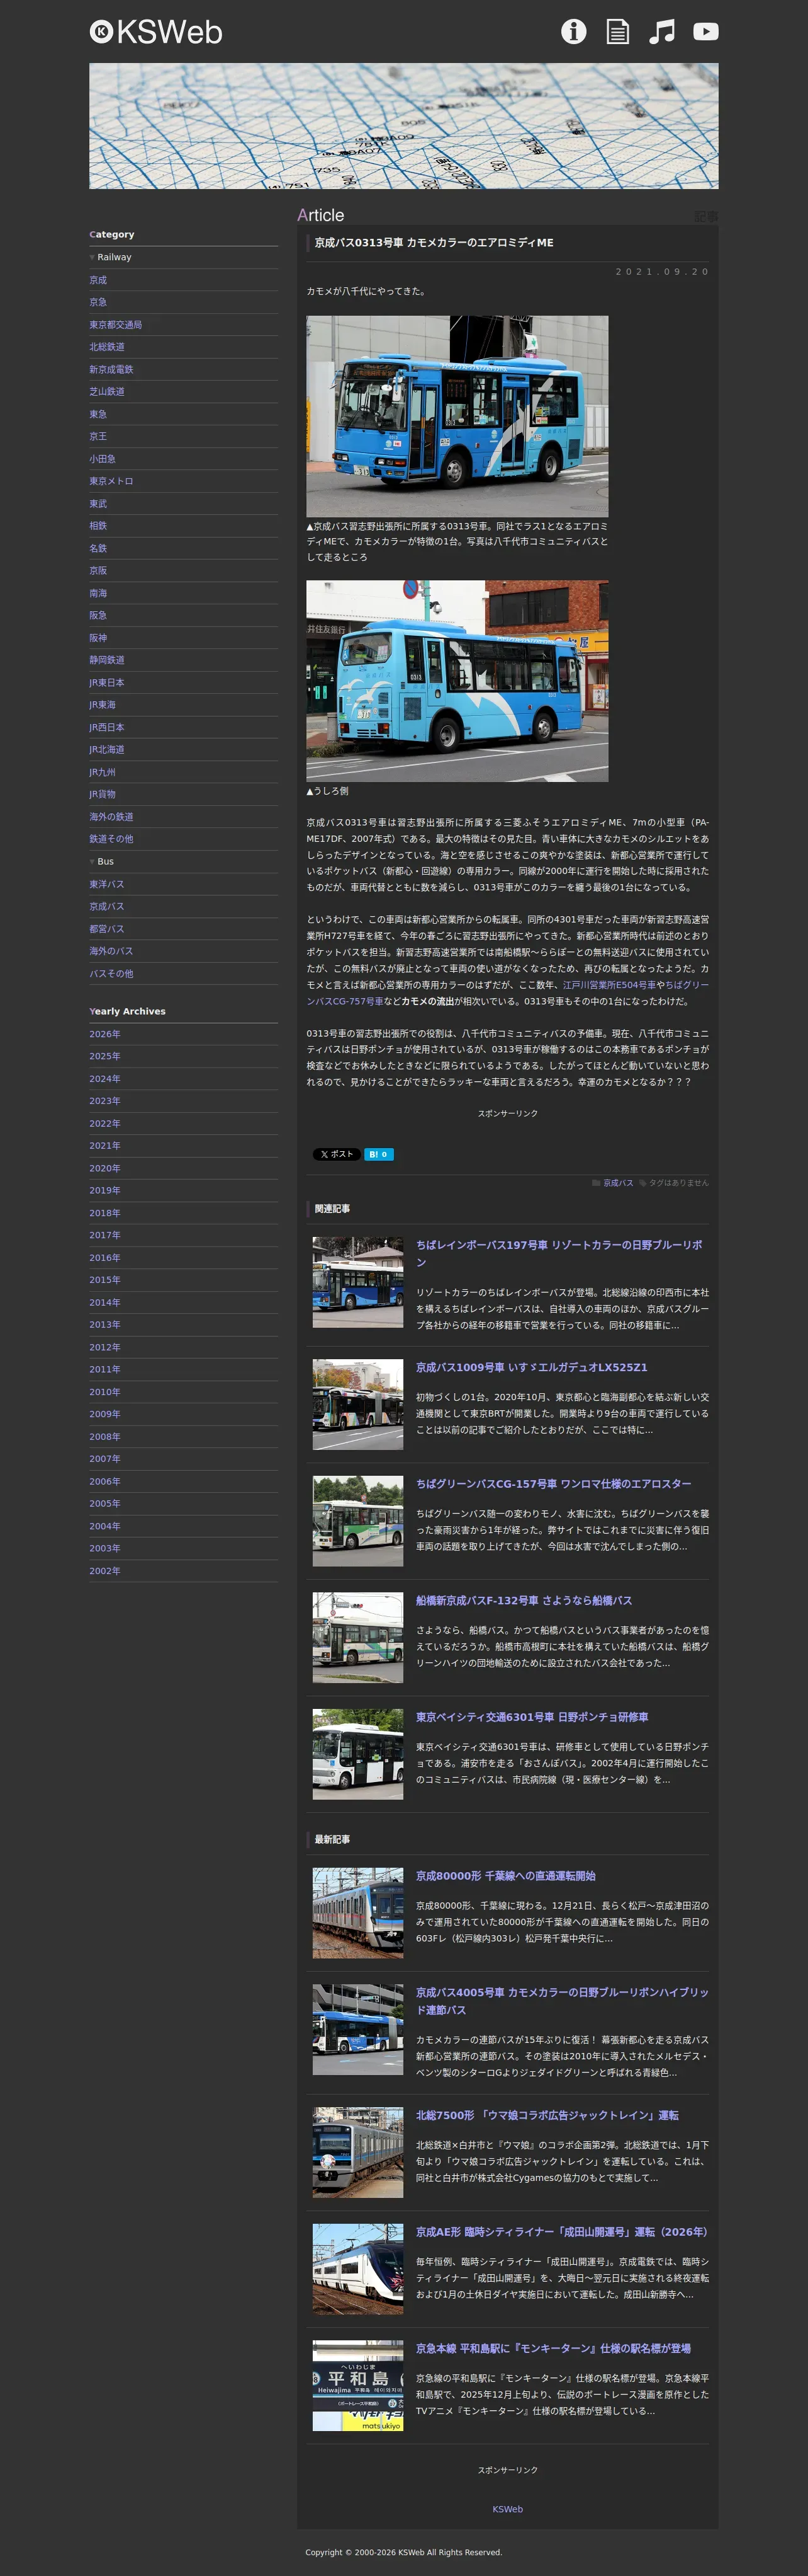Open the 2008年 yearly archive

[x=105, y=1436]
